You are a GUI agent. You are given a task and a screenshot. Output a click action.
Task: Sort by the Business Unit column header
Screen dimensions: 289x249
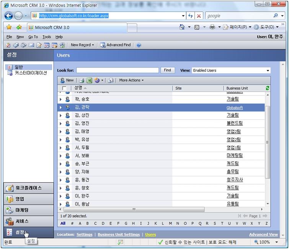(x=237, y=88)
